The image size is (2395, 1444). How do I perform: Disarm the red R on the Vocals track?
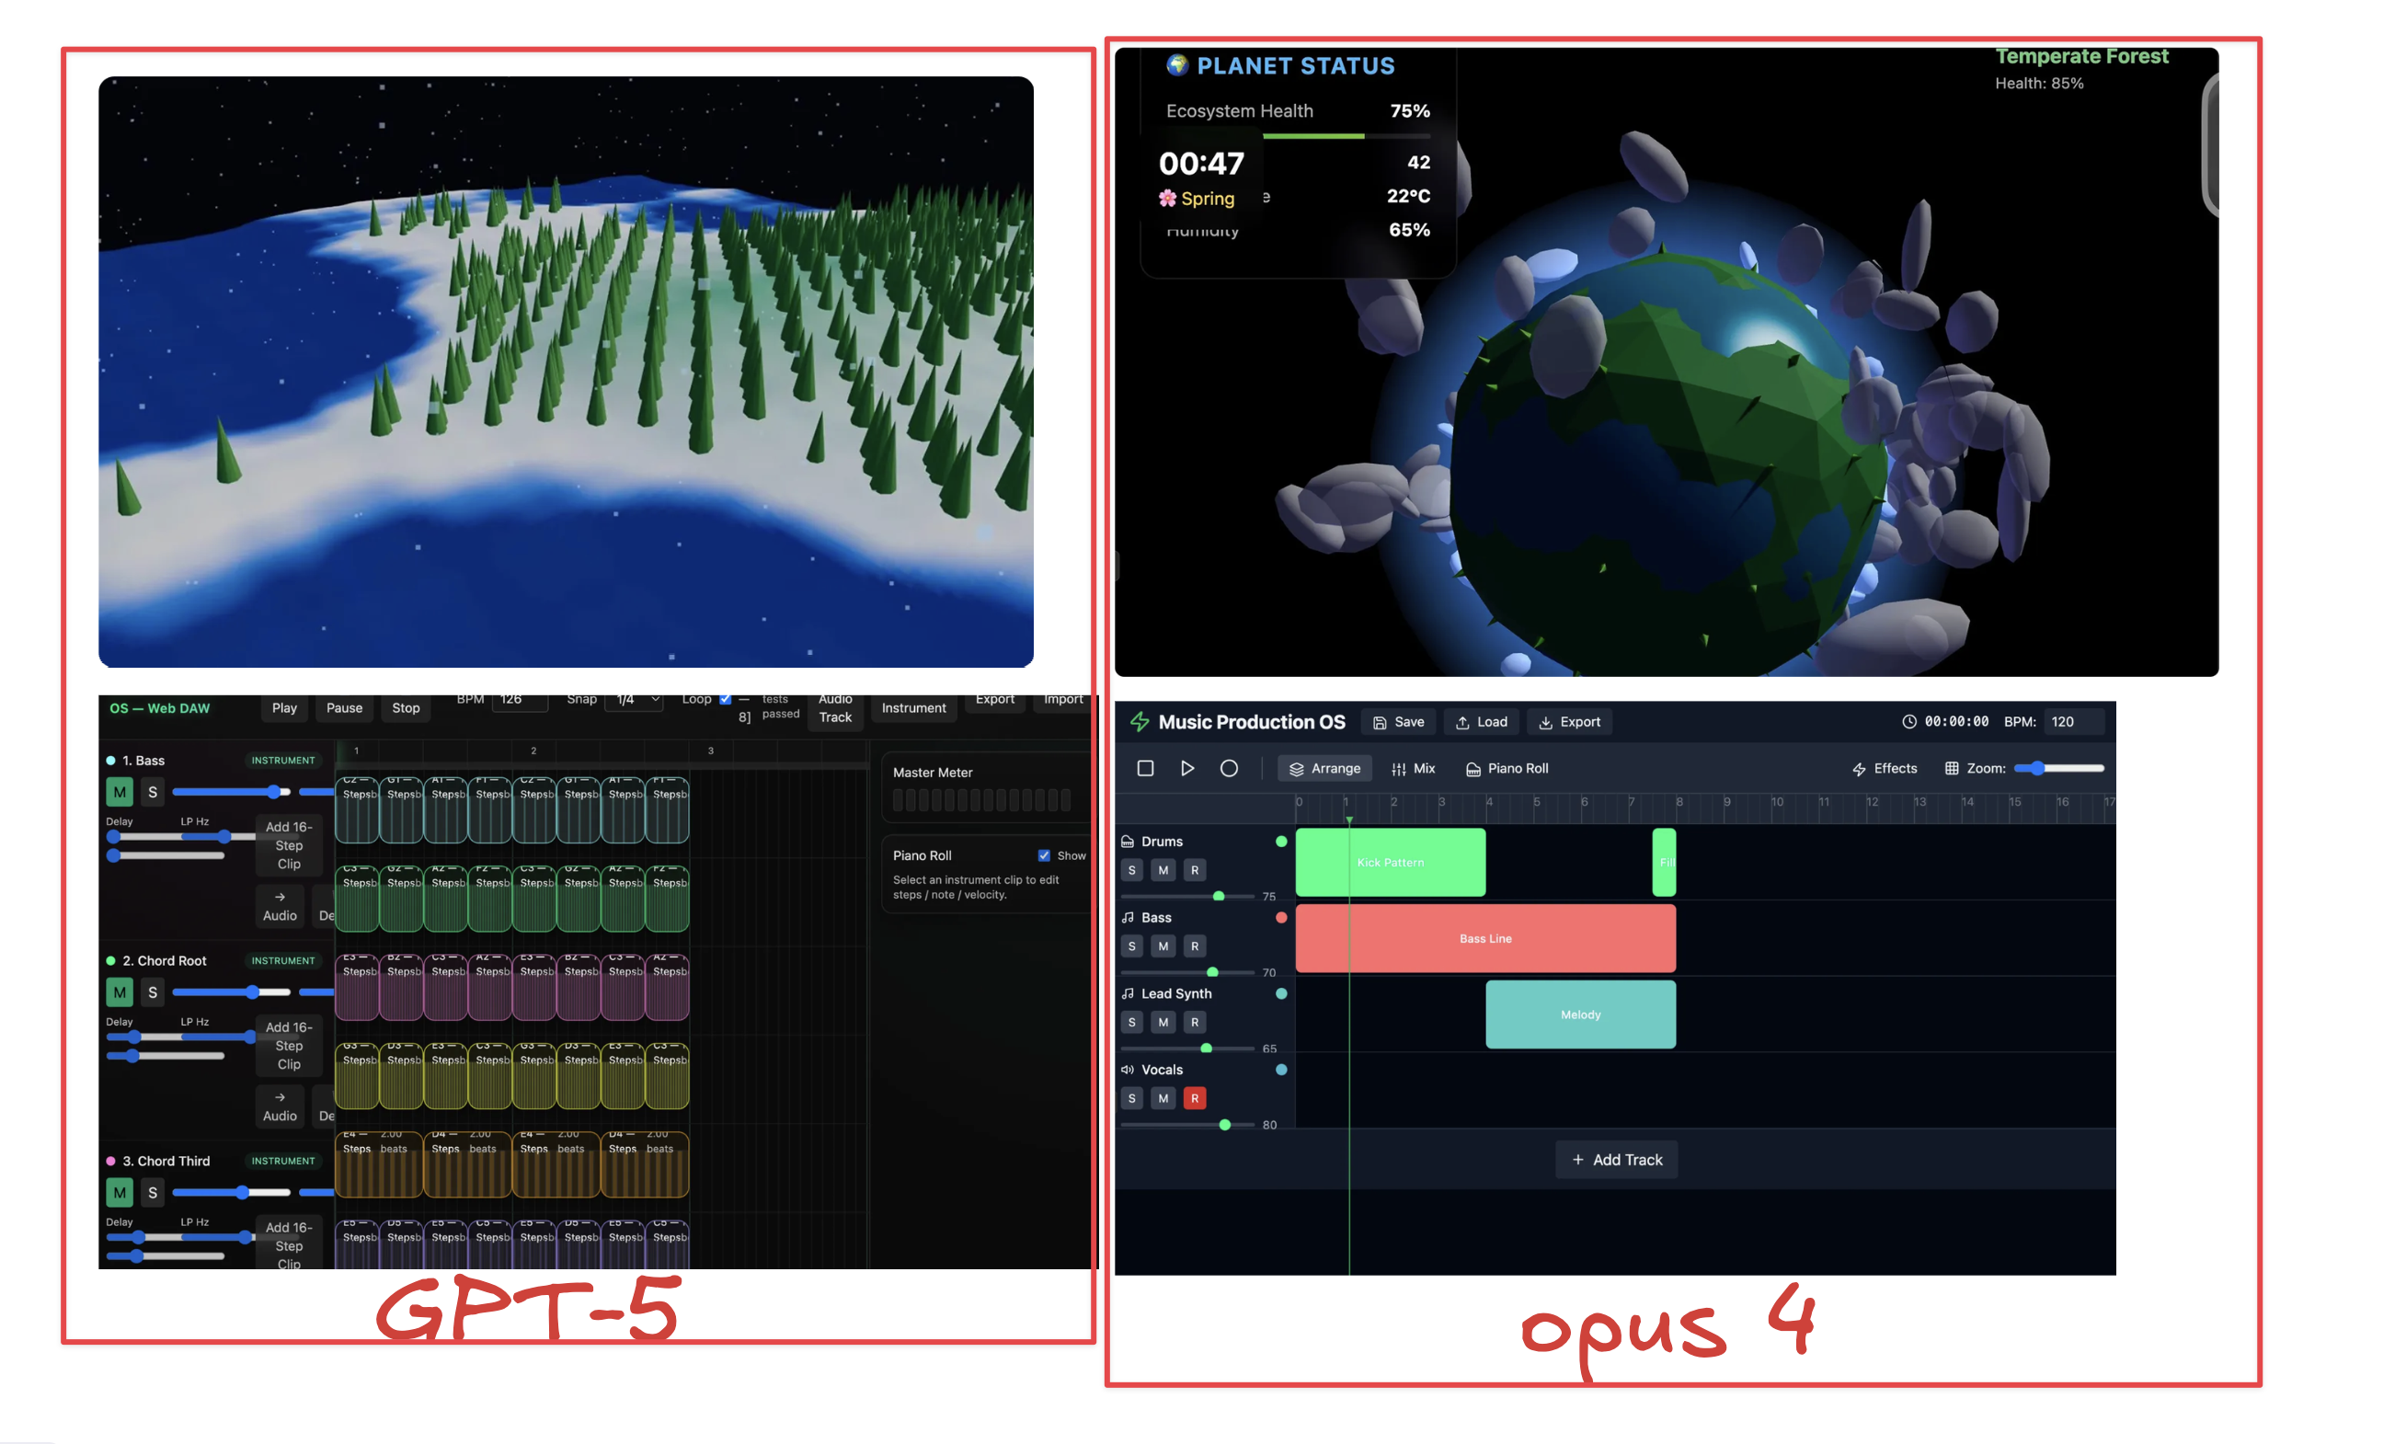(x=1195, y=1098)
